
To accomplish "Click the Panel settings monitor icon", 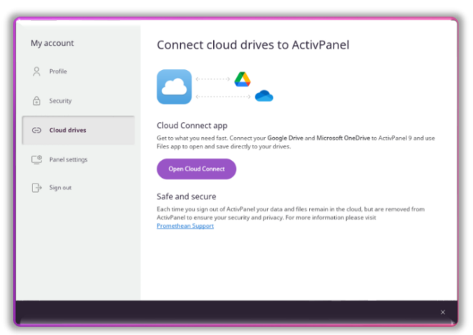I will click(x=36, y=159).
